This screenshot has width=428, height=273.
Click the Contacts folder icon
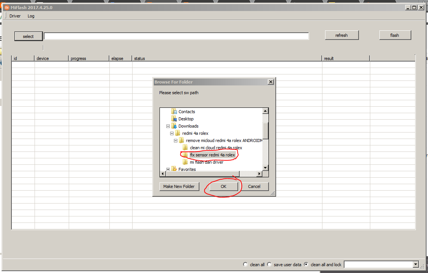tap(174, 111)
